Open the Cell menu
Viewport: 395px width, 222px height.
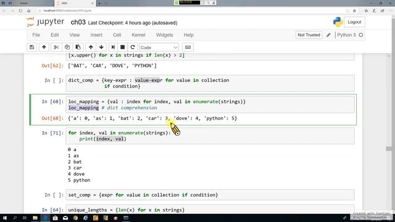tap(117, 35)
